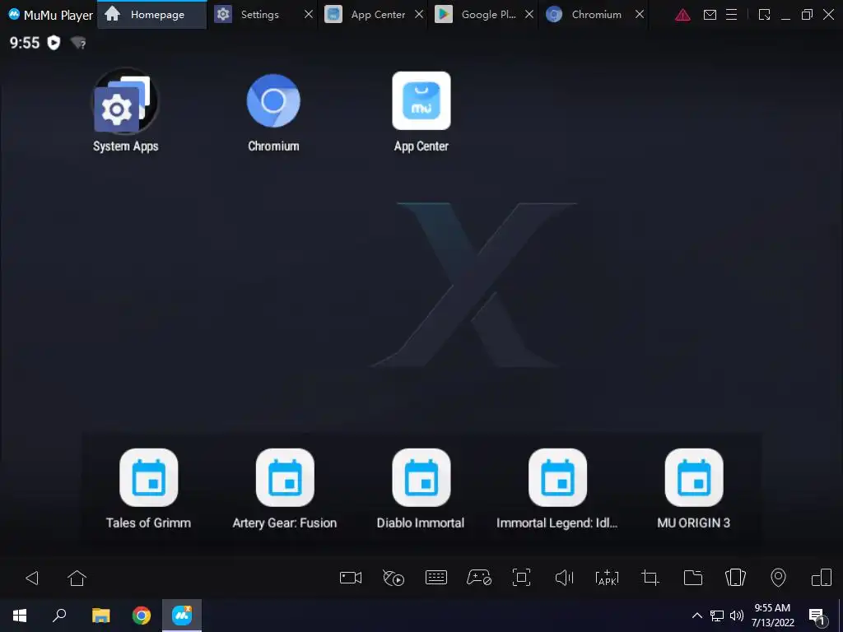This screenshot has height=632, width=843.
Task: Switch to the Homepage tab
Action: point(152,15)
